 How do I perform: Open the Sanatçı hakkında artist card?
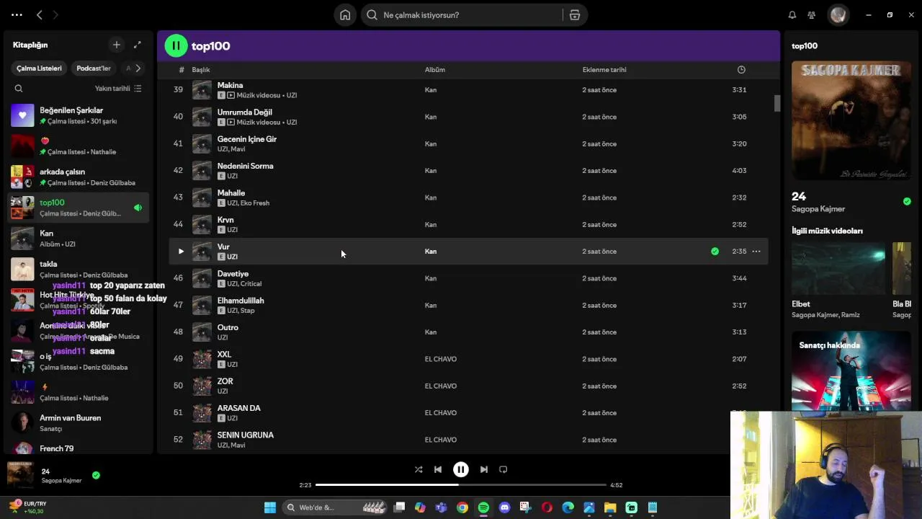(851, 371)
